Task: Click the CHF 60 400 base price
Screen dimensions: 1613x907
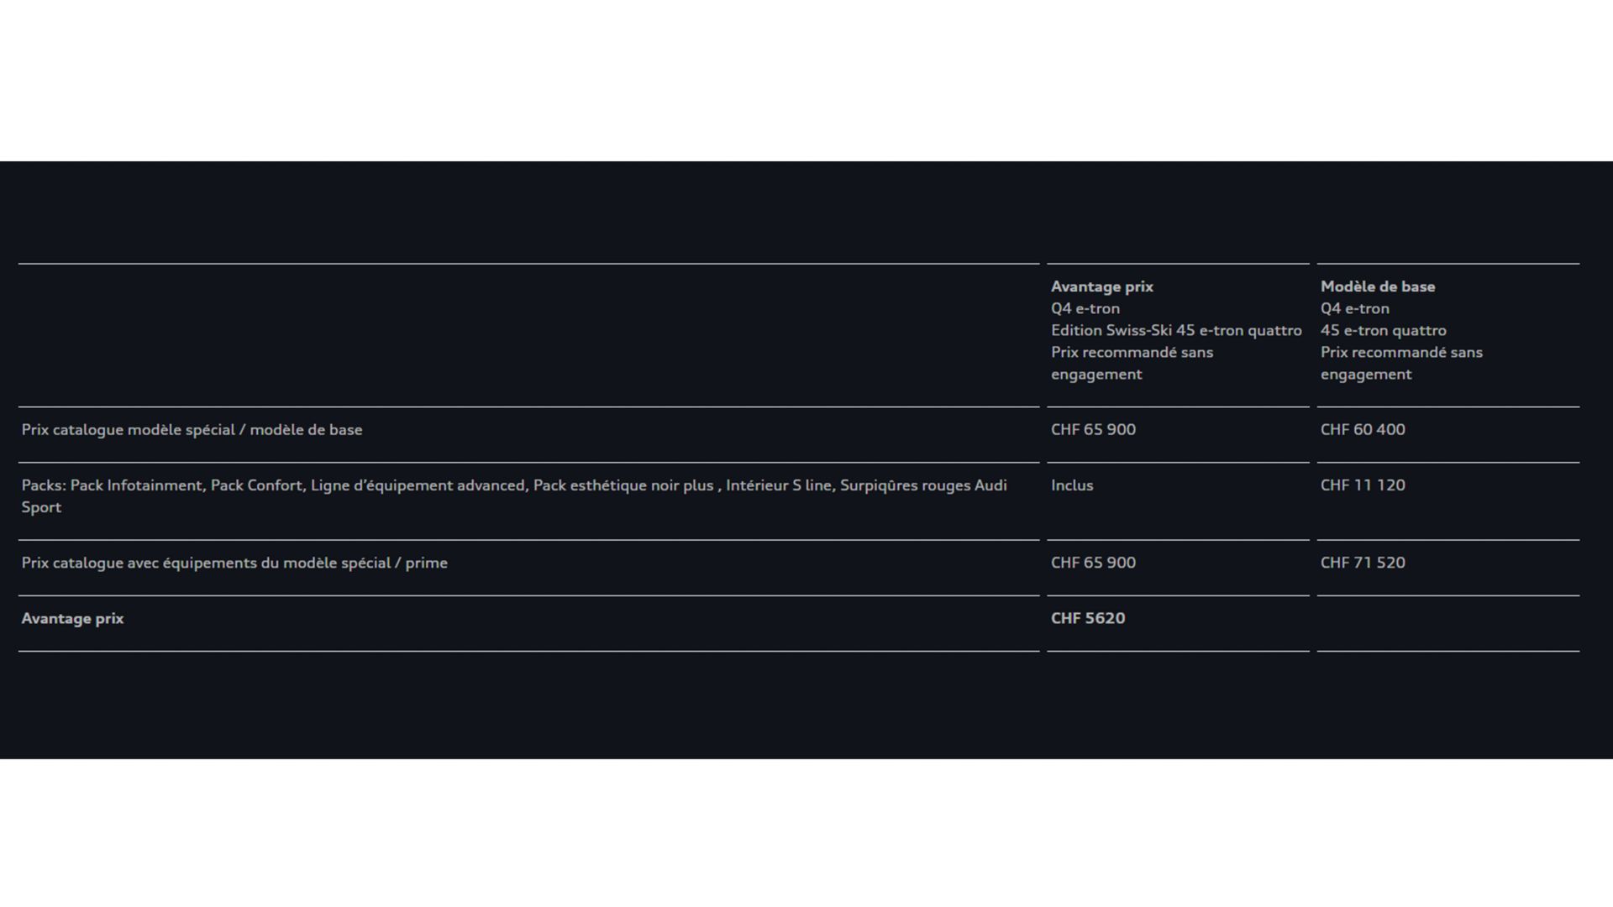Action: pyautogui.click(x=1362, y=429)
